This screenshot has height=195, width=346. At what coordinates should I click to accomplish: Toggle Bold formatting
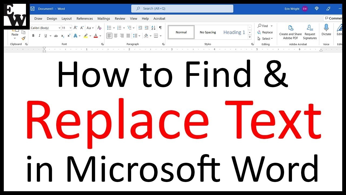click(x=33, y=36)
